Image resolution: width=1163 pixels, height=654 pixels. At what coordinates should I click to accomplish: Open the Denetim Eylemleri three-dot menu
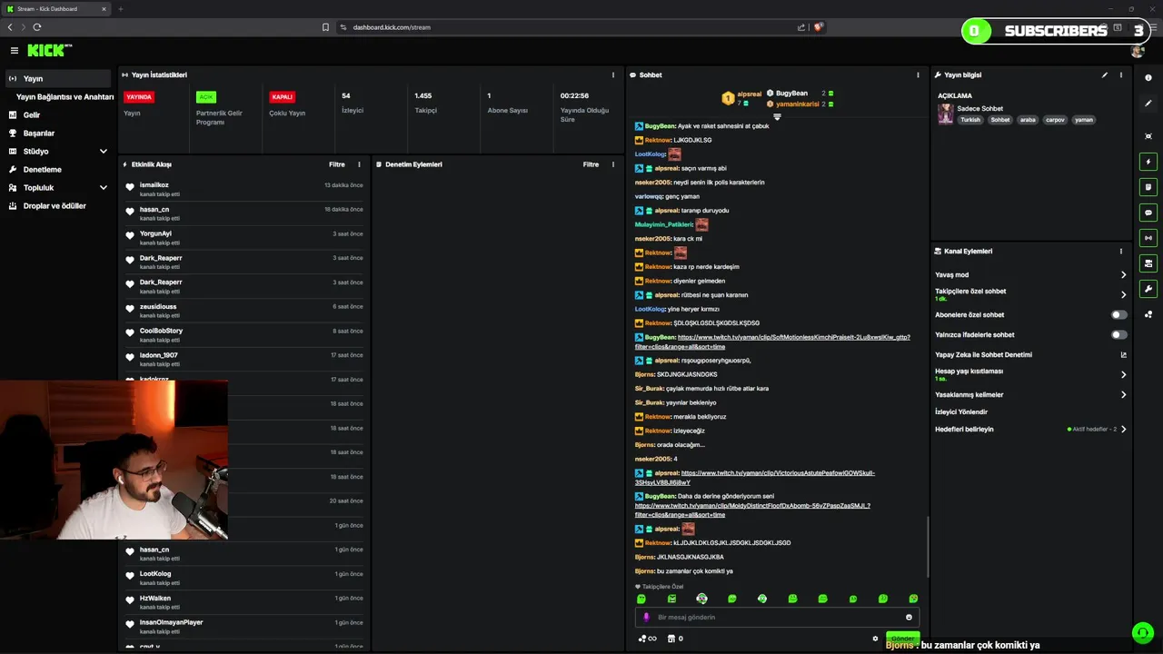click(612, 164)
